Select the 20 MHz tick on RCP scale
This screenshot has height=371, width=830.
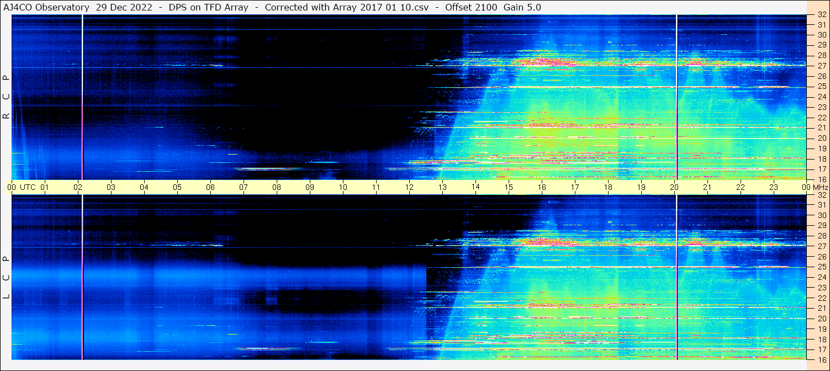(x=821, y=138)
